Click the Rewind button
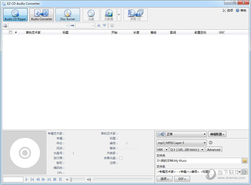This screenshot has width=251, height=185. pos(38,180)
